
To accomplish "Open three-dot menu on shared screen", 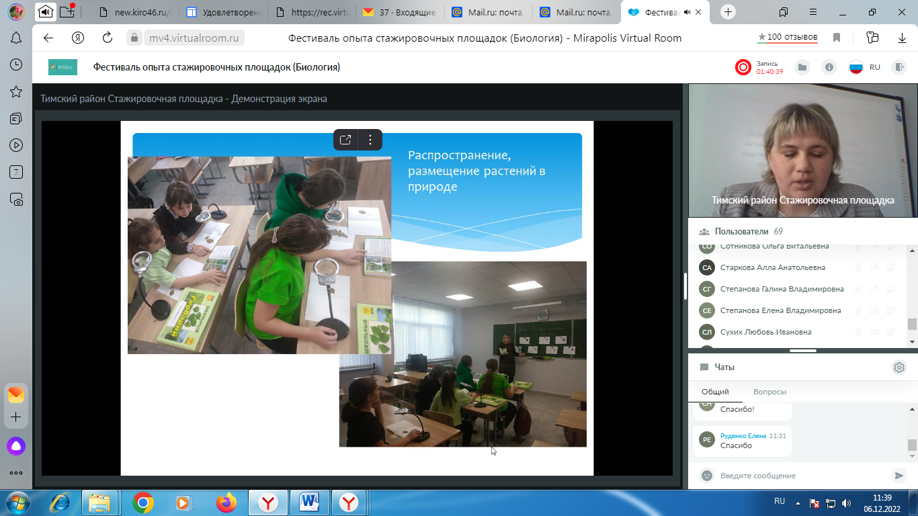I will (x=370, y=140).
